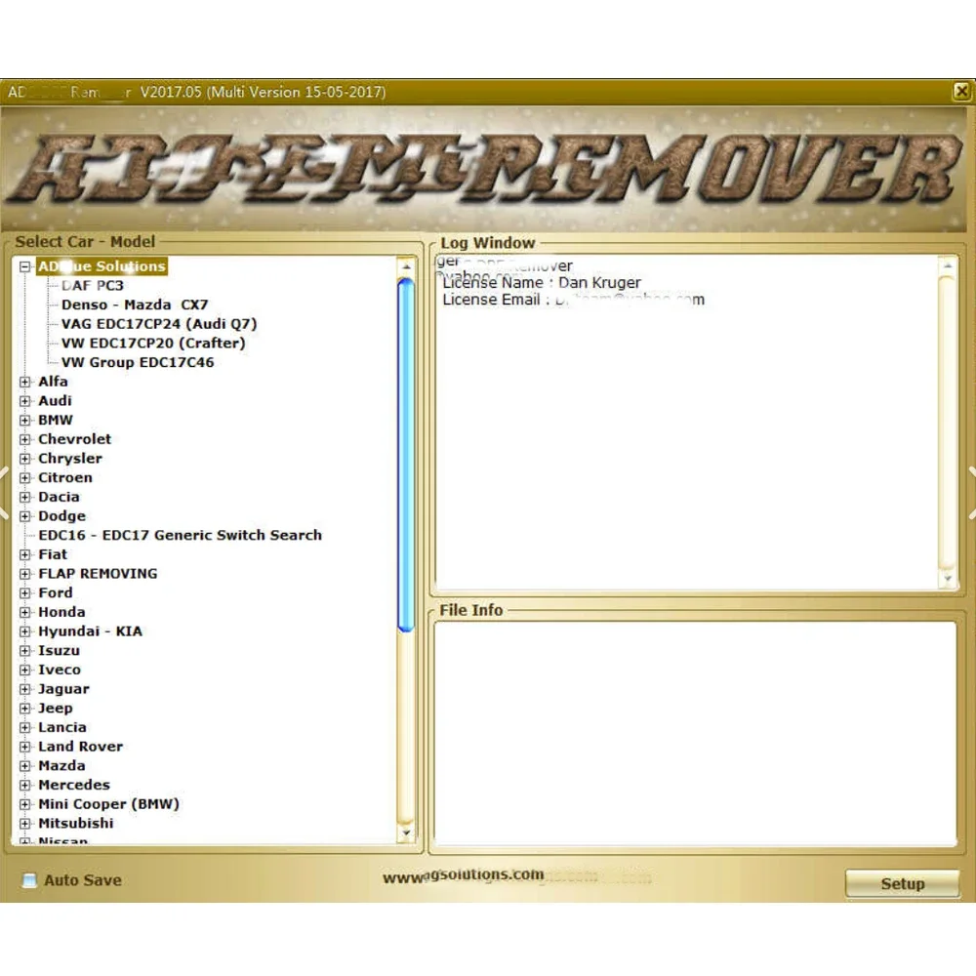Viewport: 976px width, 976px height.
Task: Click License Email line in Log Window
Action: [x=573, y=300]
